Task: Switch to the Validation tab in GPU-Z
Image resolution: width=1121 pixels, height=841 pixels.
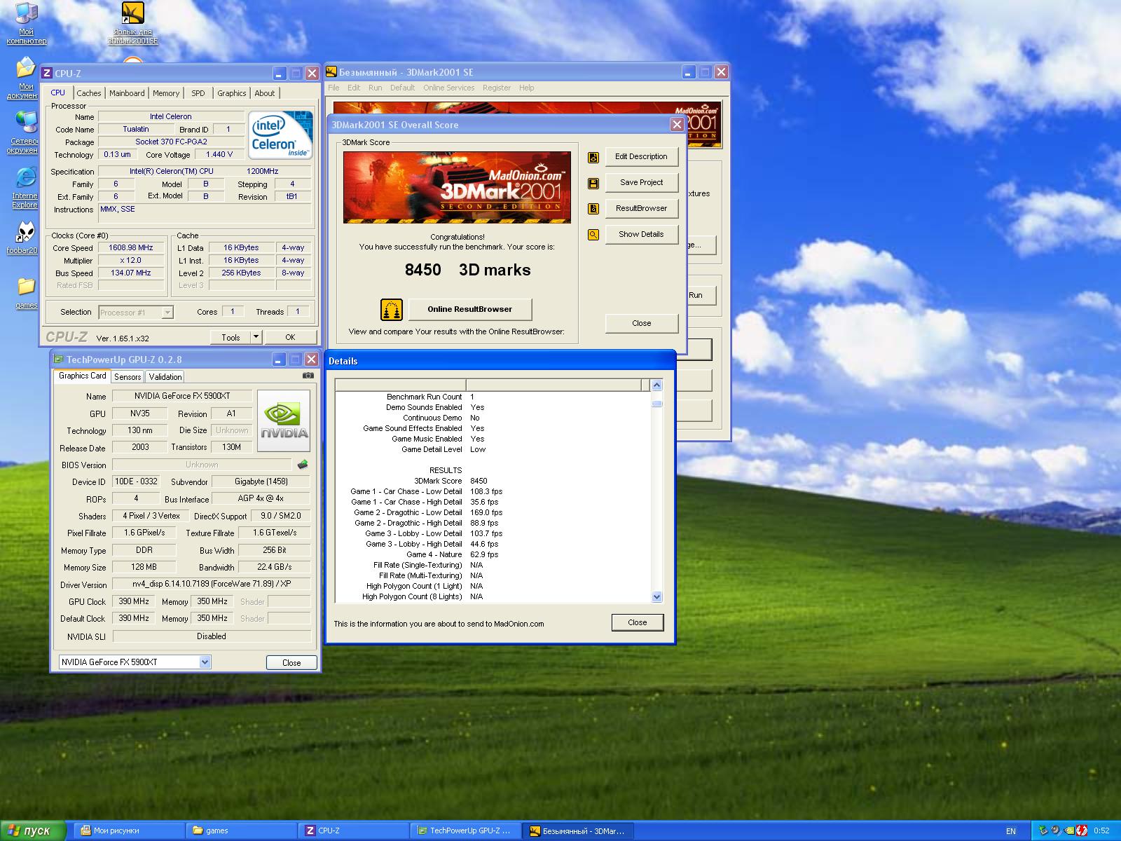Action: [x=165, y=377]
